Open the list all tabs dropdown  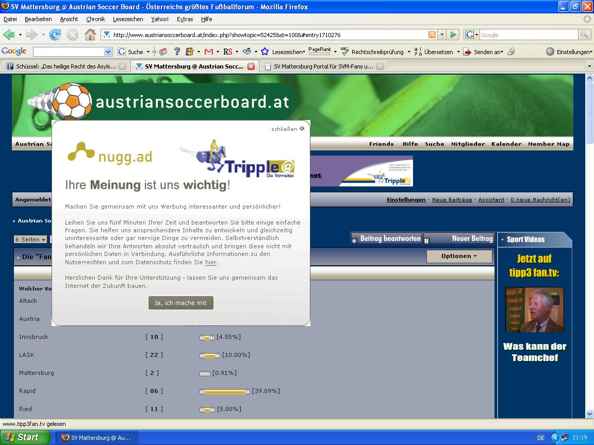tap(589, 66)
